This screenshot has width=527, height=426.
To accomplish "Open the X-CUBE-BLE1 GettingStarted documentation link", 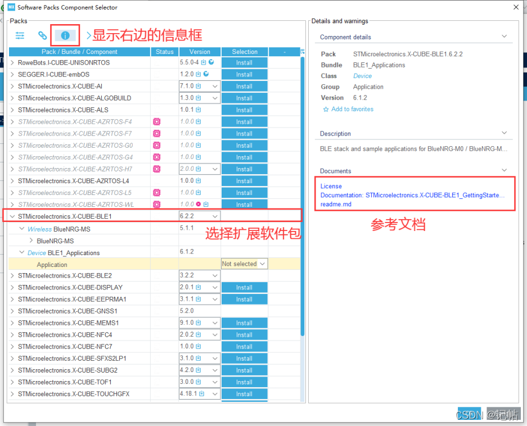I will point(412,195).
